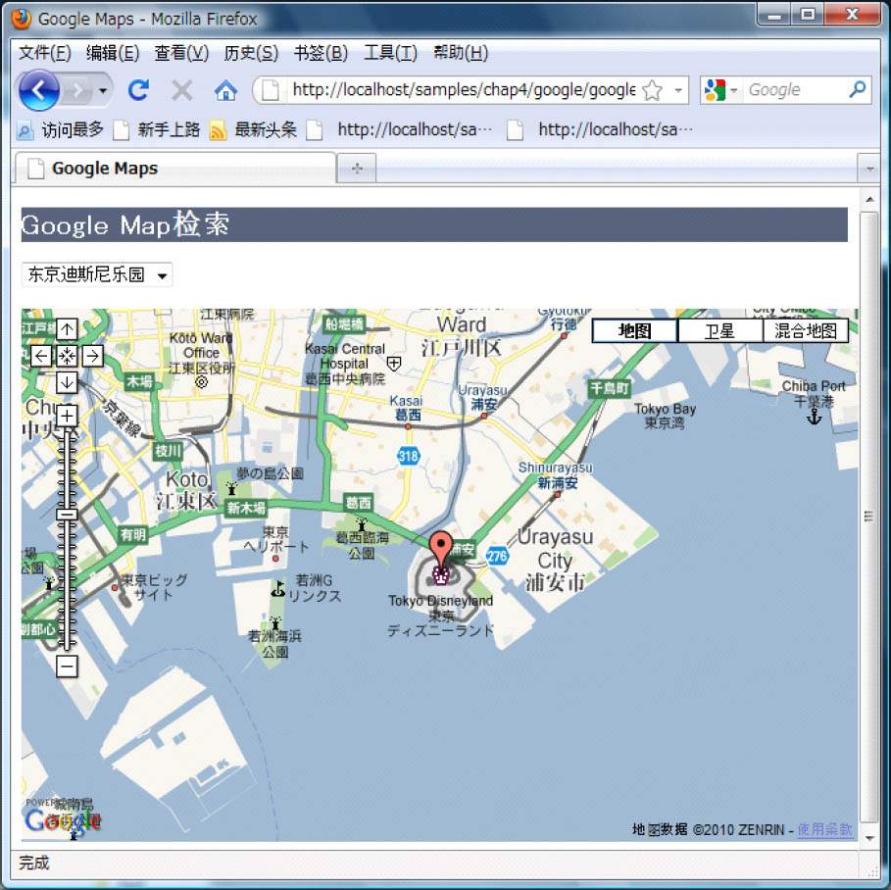The width and height of the screenshot is (891, 890).
Task: Click the map zoom slider handle
Action: (67, 514)
